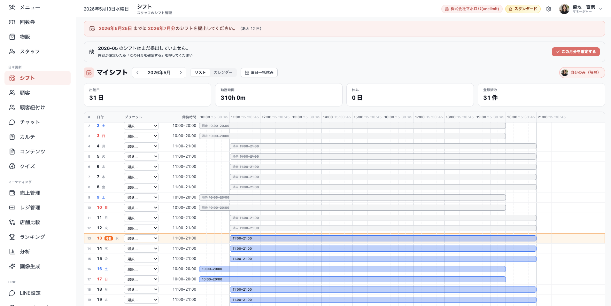Open preset dropdown for day 9
Image resolution: width=611 pixels, height=306 pixels.
(141, 198)
